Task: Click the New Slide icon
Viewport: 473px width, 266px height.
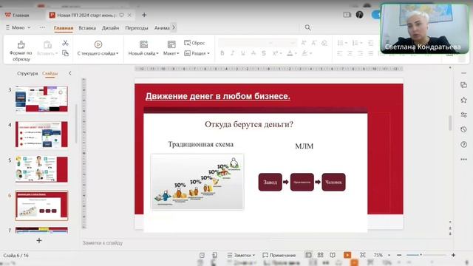Action: (x=143, y=44)
